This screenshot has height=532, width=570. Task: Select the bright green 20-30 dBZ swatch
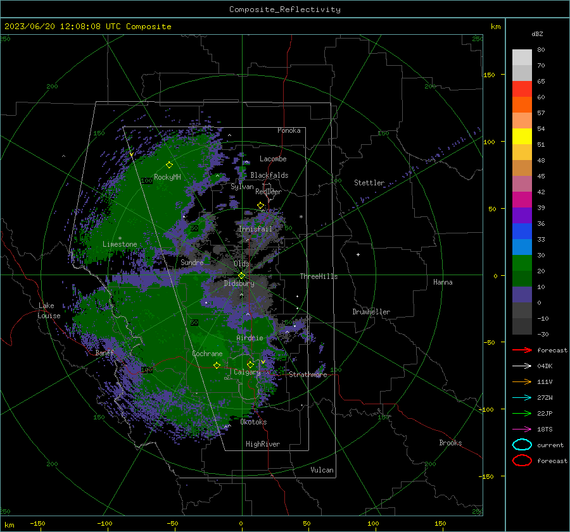pos(522,263)
